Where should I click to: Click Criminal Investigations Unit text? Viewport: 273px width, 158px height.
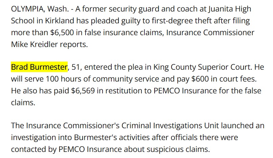pos(170,126)
